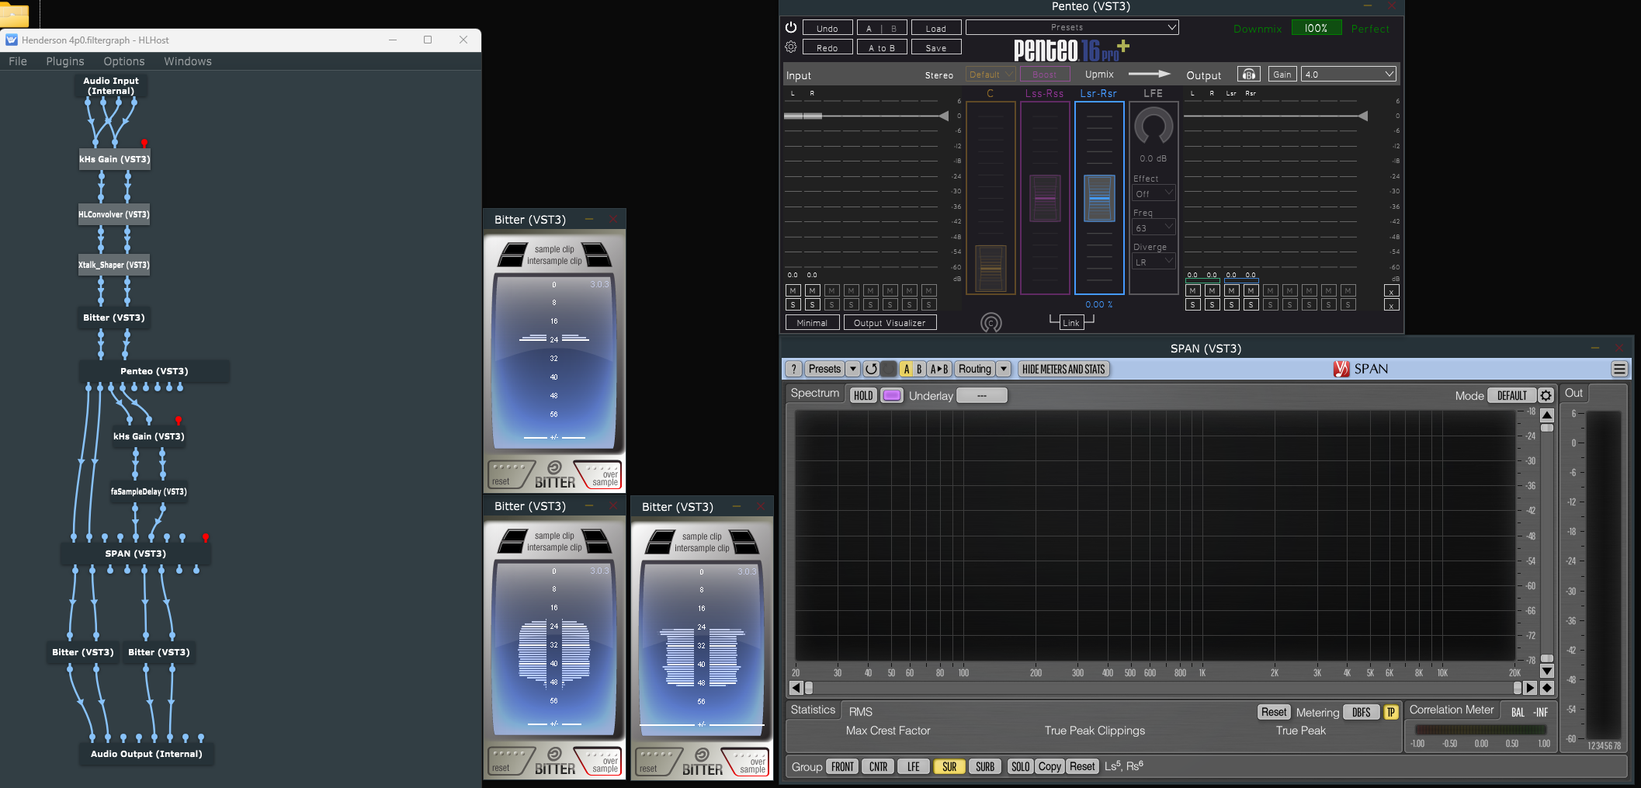The image size is (1641, 788).
Task: Click the Lsr-Rsr blue fader handle
Action: click(x=1099, y=198)
